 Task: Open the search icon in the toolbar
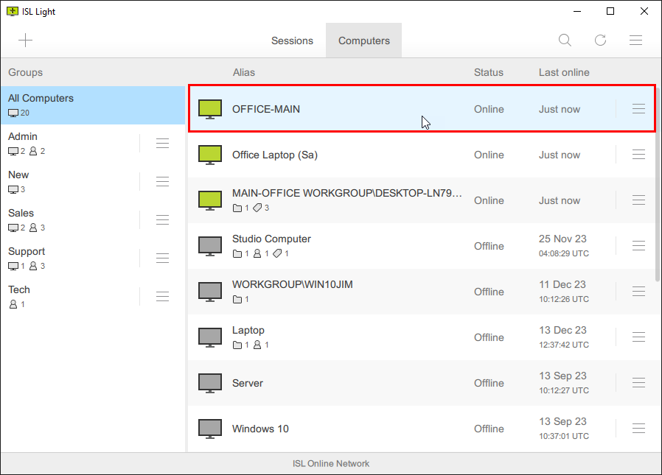pyautogui.click(x=565, y=41)
